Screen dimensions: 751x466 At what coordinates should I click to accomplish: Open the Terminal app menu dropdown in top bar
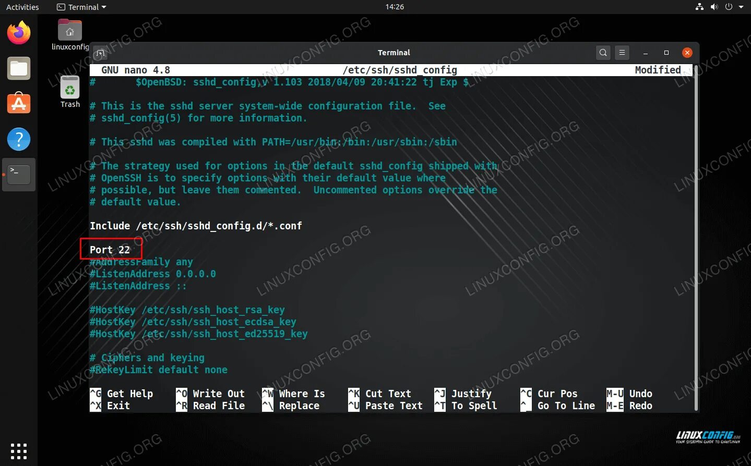pos(81,7)
